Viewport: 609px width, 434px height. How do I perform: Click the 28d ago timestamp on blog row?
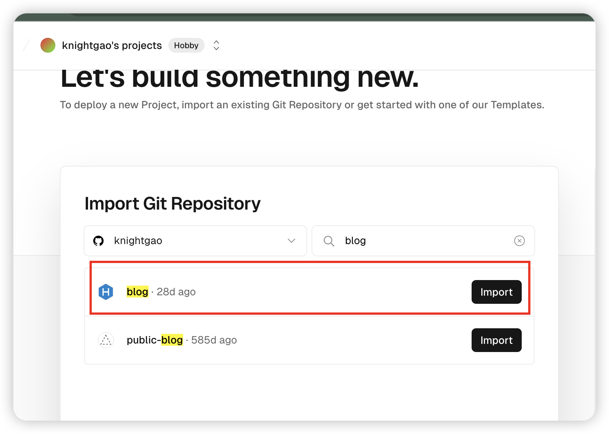(176, 292)
